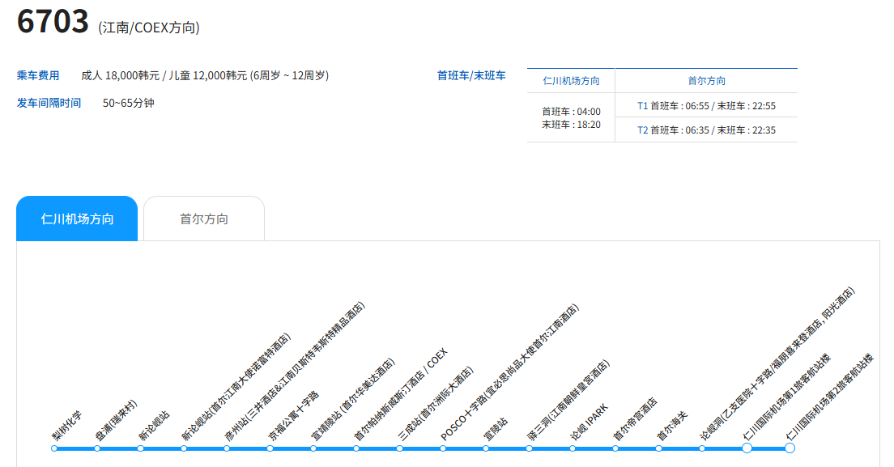
Task: Click the 三成站(首尔洲际大酒店) stop circle
Action: point(399,448)
